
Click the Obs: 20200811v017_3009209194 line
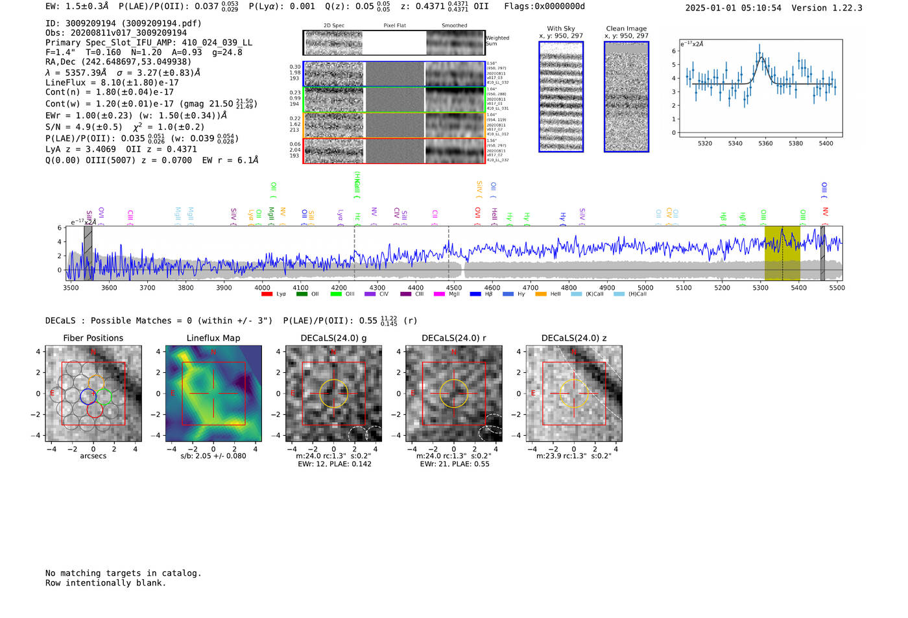[x=116, y=33]
